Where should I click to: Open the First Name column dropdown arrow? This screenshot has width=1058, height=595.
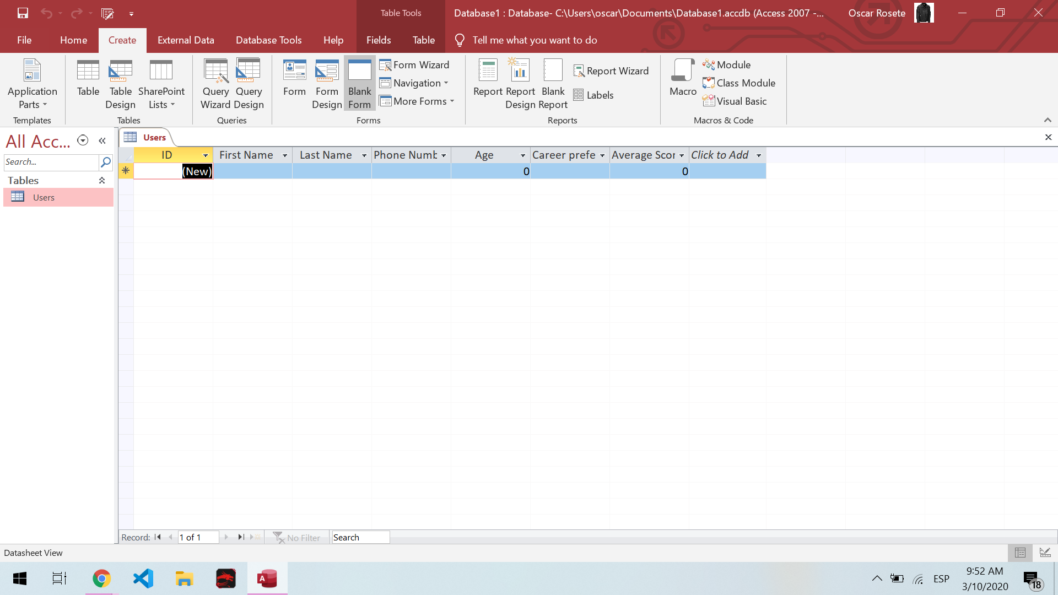[285, 156]
